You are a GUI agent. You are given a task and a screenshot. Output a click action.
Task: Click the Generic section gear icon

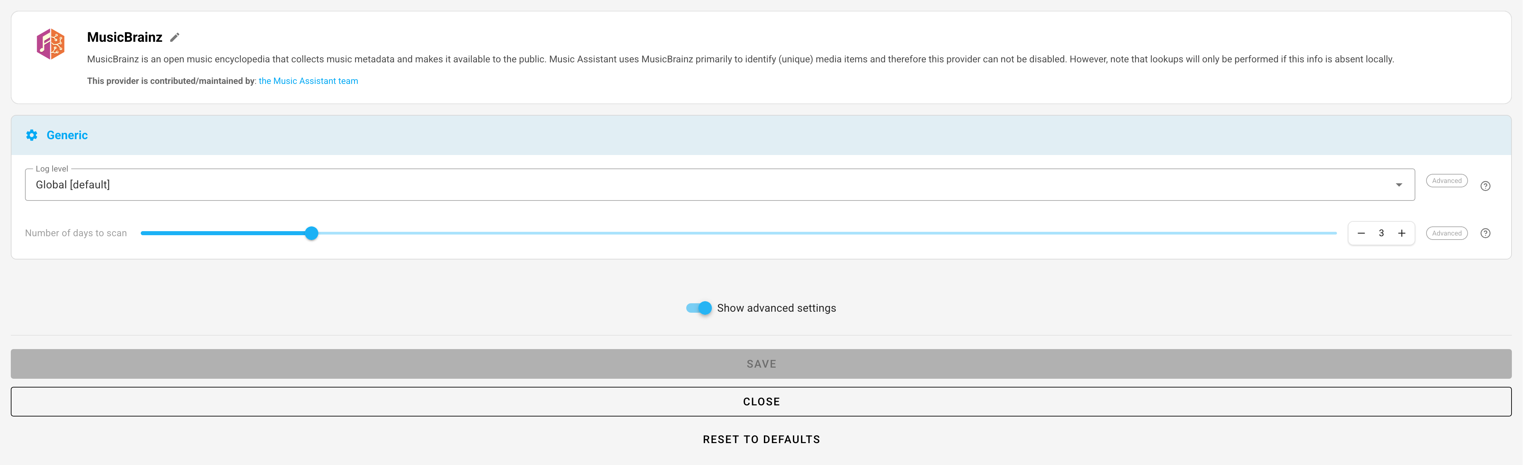click(32, 135)
